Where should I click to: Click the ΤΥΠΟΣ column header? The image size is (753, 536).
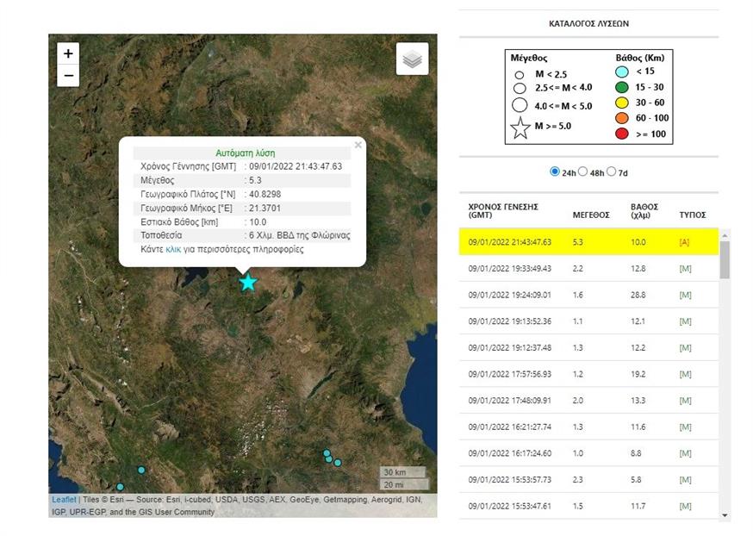693,215
